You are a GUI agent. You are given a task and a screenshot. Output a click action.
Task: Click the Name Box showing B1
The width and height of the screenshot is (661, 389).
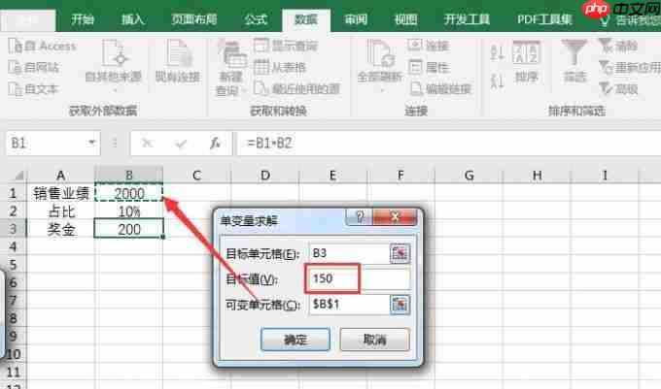[47, 144]
